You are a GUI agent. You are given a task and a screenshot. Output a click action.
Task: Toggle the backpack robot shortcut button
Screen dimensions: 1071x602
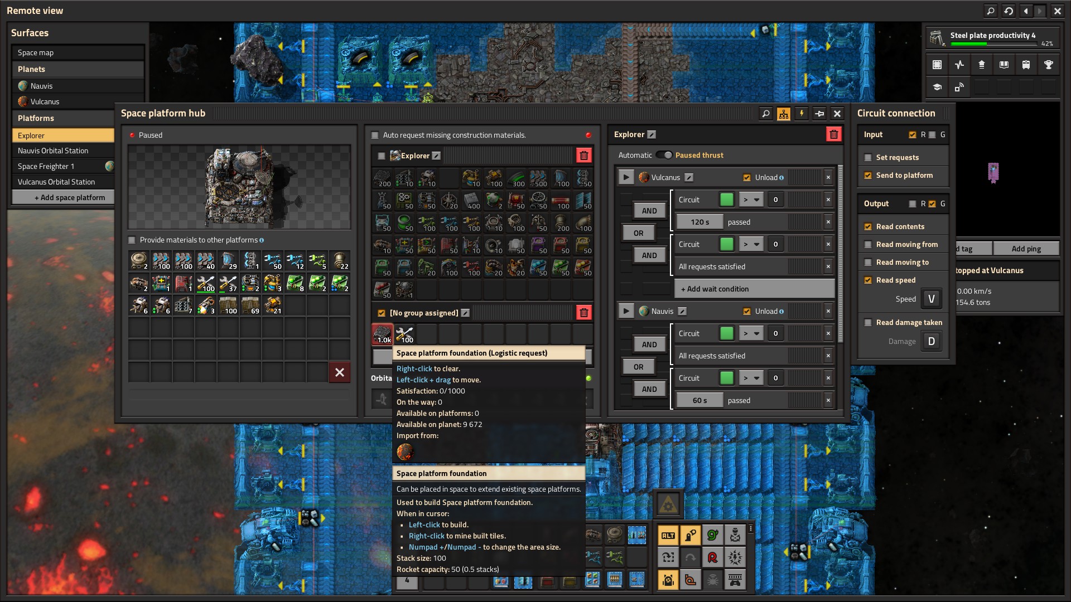pos(668,580)
